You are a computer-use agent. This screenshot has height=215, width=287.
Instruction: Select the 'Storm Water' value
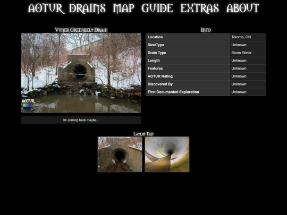tap(241, 53)
